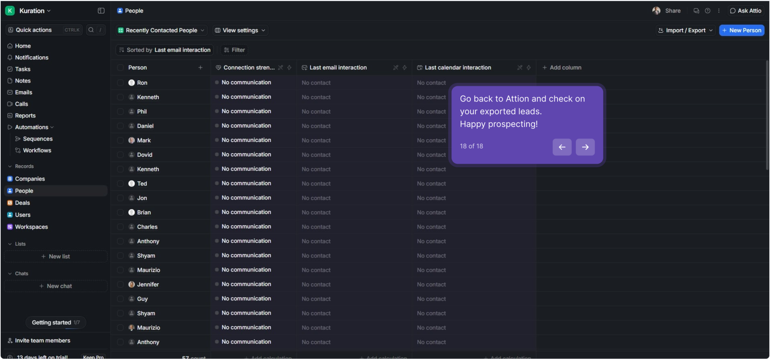Click Mark's avatar photo
Screen dimensions: 770x359
click(x=131, y=140)
